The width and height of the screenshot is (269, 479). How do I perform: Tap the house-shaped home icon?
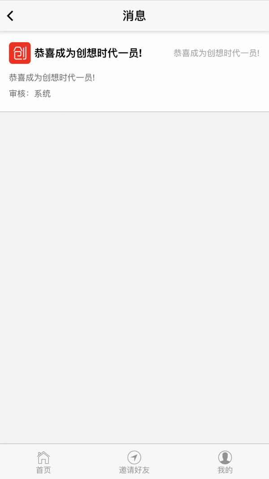43,457
